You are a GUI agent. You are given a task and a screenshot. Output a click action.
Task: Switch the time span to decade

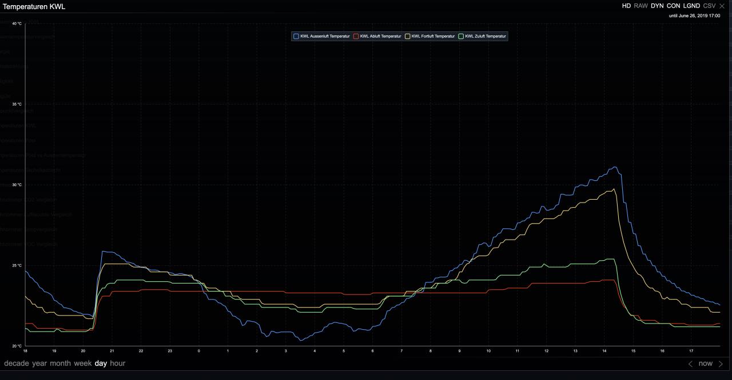click(x=17, y=363)
